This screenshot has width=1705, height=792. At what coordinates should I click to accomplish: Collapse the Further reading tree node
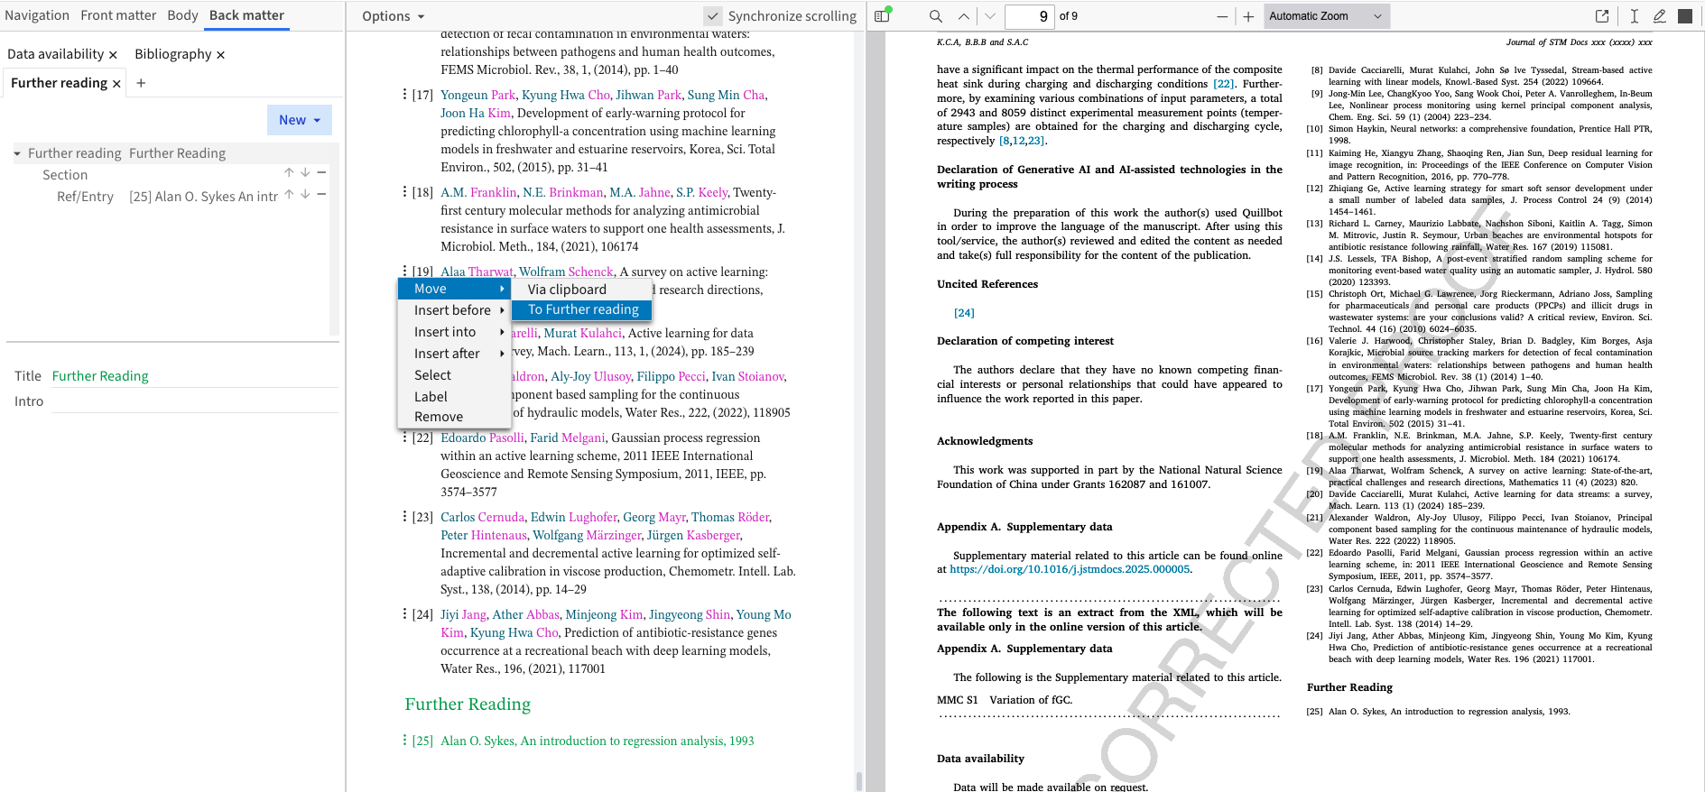17,154
